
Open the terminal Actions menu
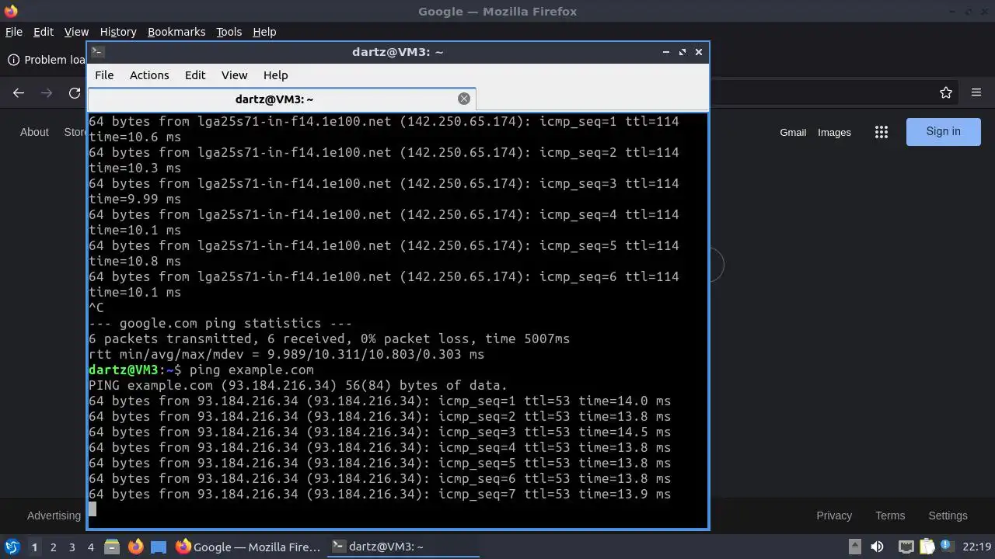(x=149, y=75)
